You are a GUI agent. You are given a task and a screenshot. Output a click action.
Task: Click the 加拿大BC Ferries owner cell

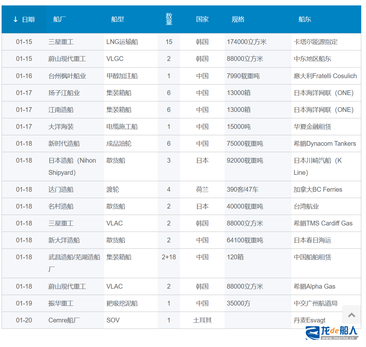point(318,189)
